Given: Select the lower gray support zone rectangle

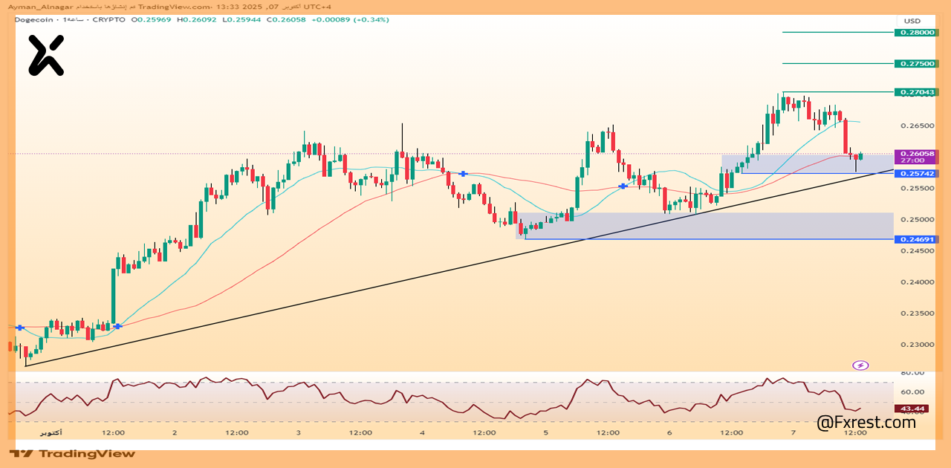Looking at the screenshot, I should coord(706,225).
